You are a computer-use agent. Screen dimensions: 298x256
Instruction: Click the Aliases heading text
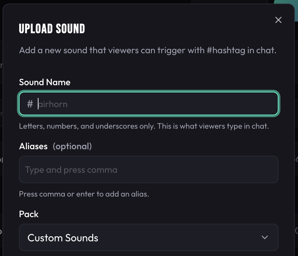tap(33, 146)
